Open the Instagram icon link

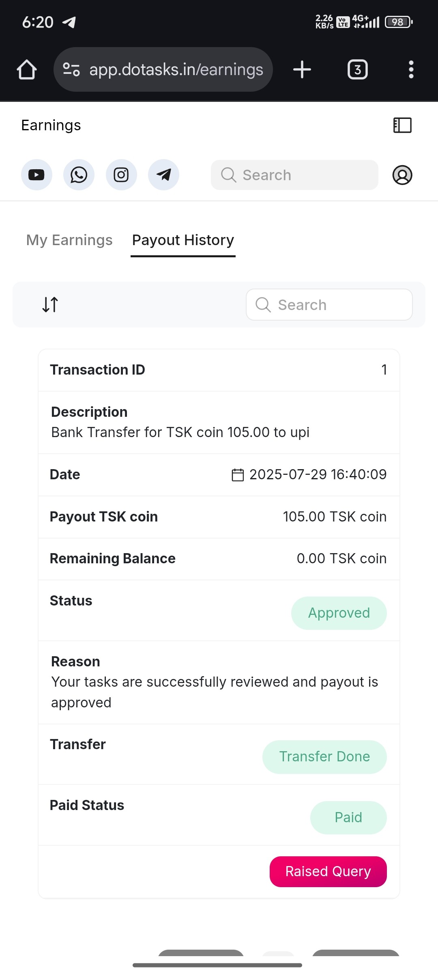[x=121, y=175]
